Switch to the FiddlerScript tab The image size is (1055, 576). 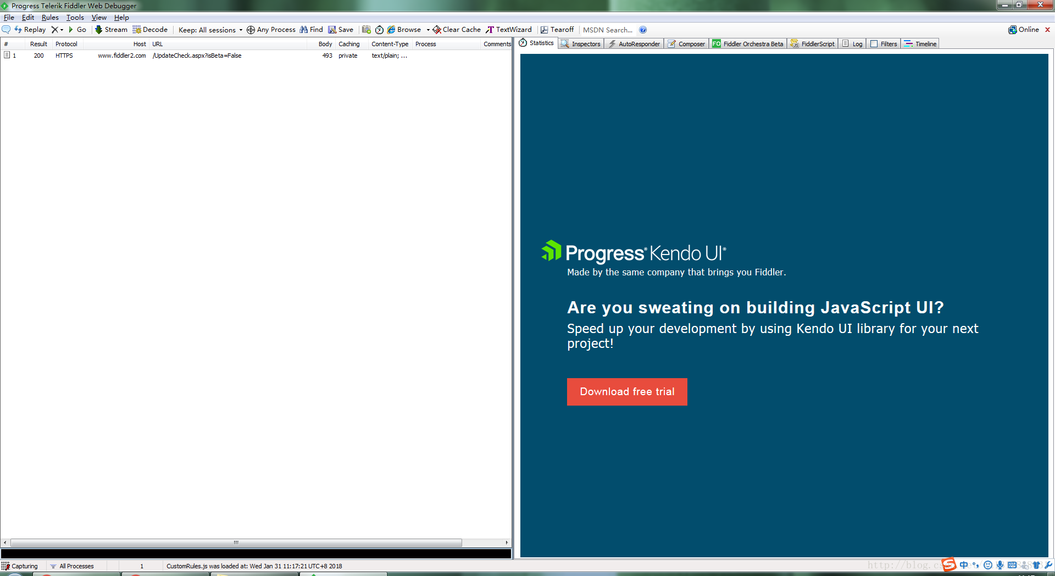[x=813, y=44]
